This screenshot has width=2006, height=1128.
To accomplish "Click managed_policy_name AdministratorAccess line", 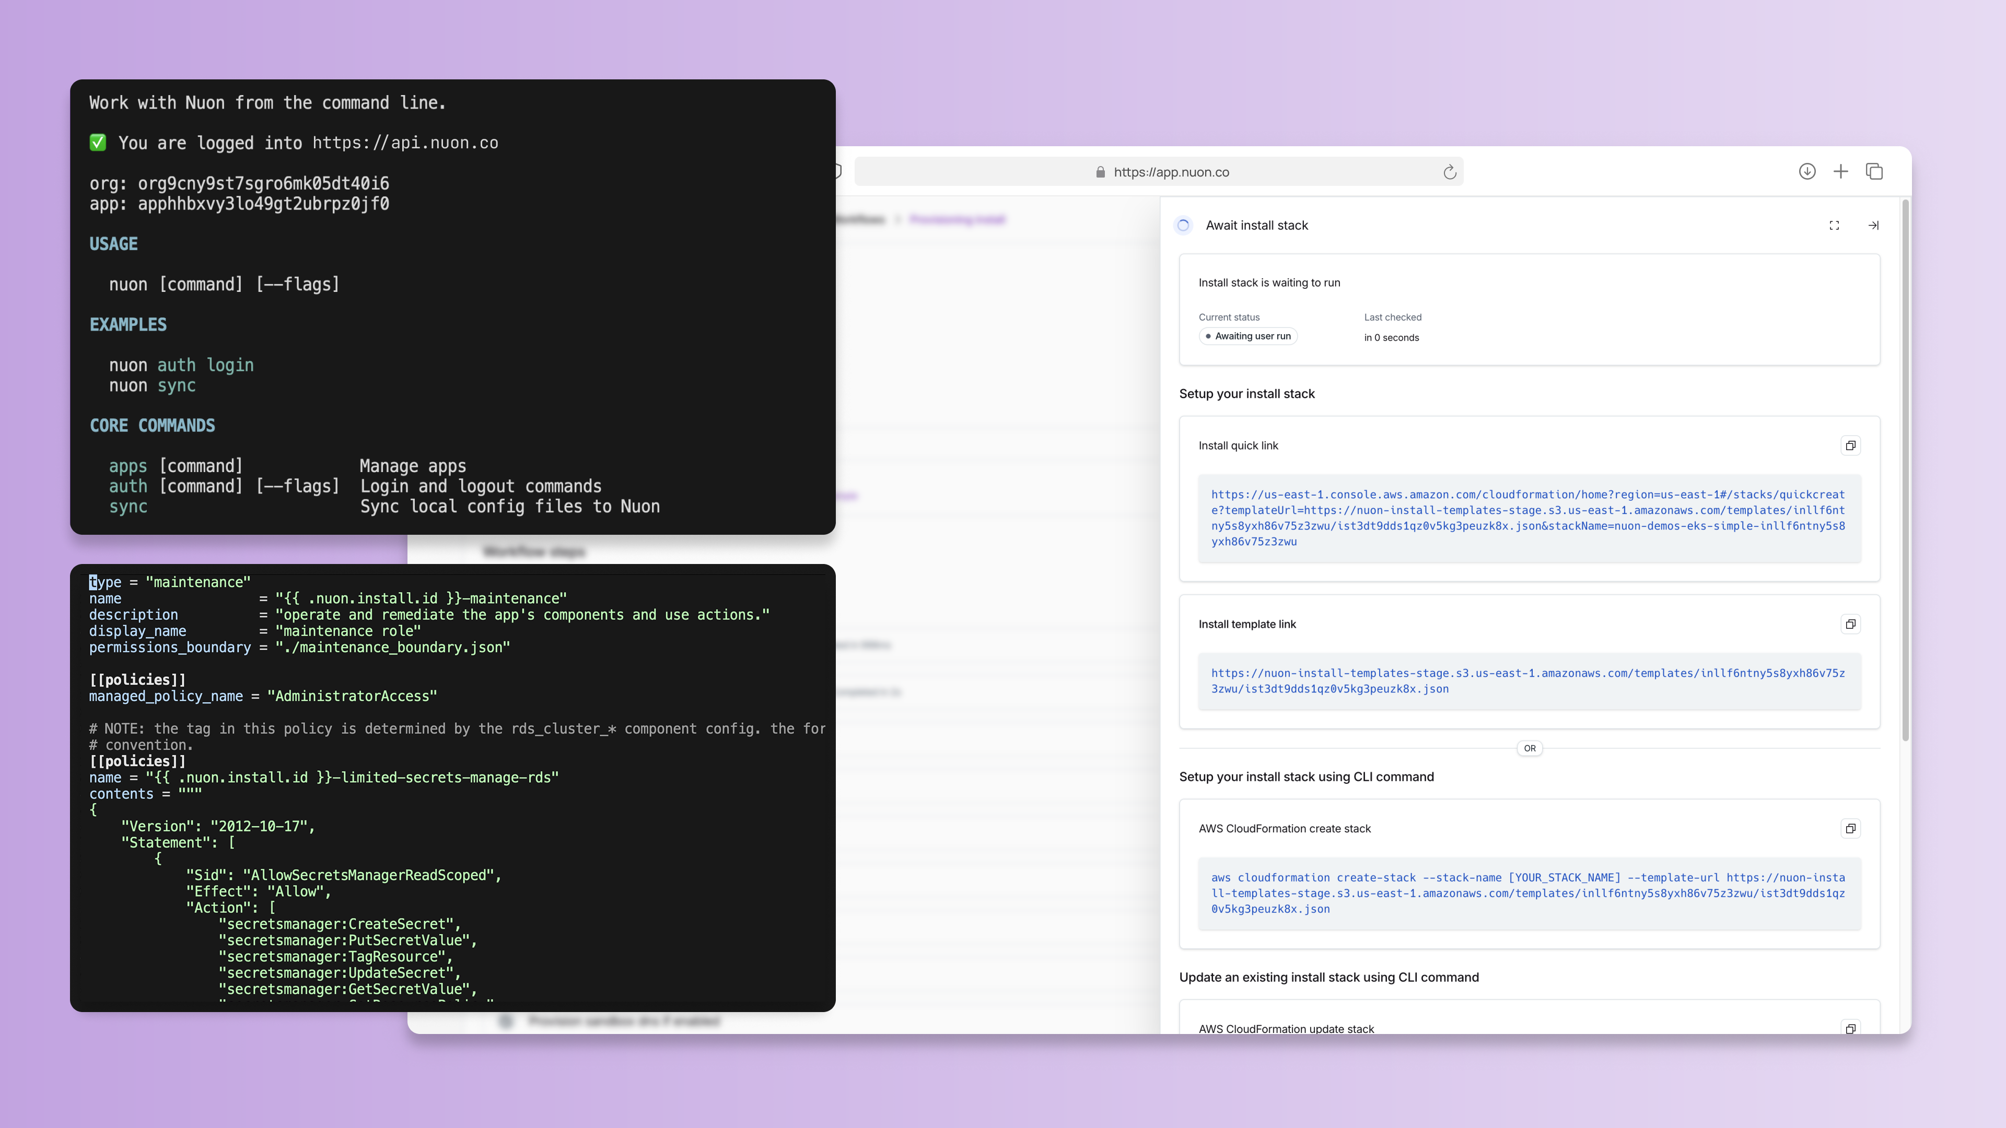I will point(262,697).
